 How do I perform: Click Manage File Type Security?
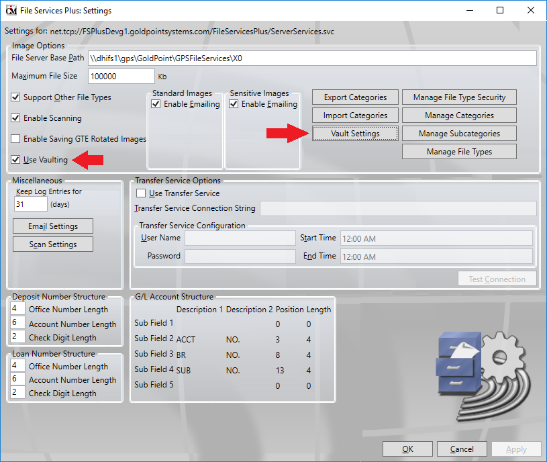[459, 97]
